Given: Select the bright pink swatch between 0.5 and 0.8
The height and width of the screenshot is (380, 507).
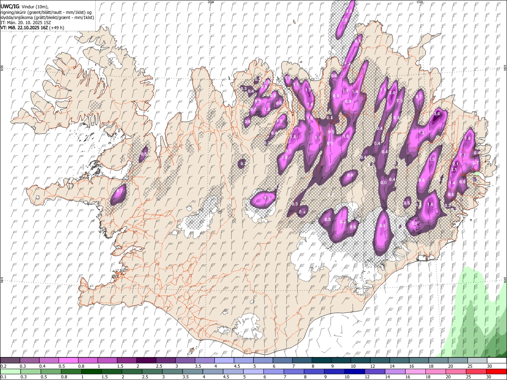Looking at the screenshot, I should click(69, 361).
